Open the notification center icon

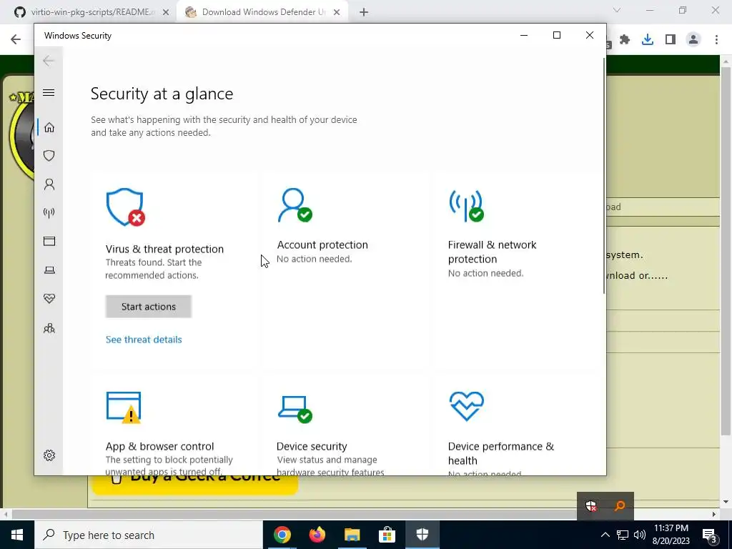[710, 535]
